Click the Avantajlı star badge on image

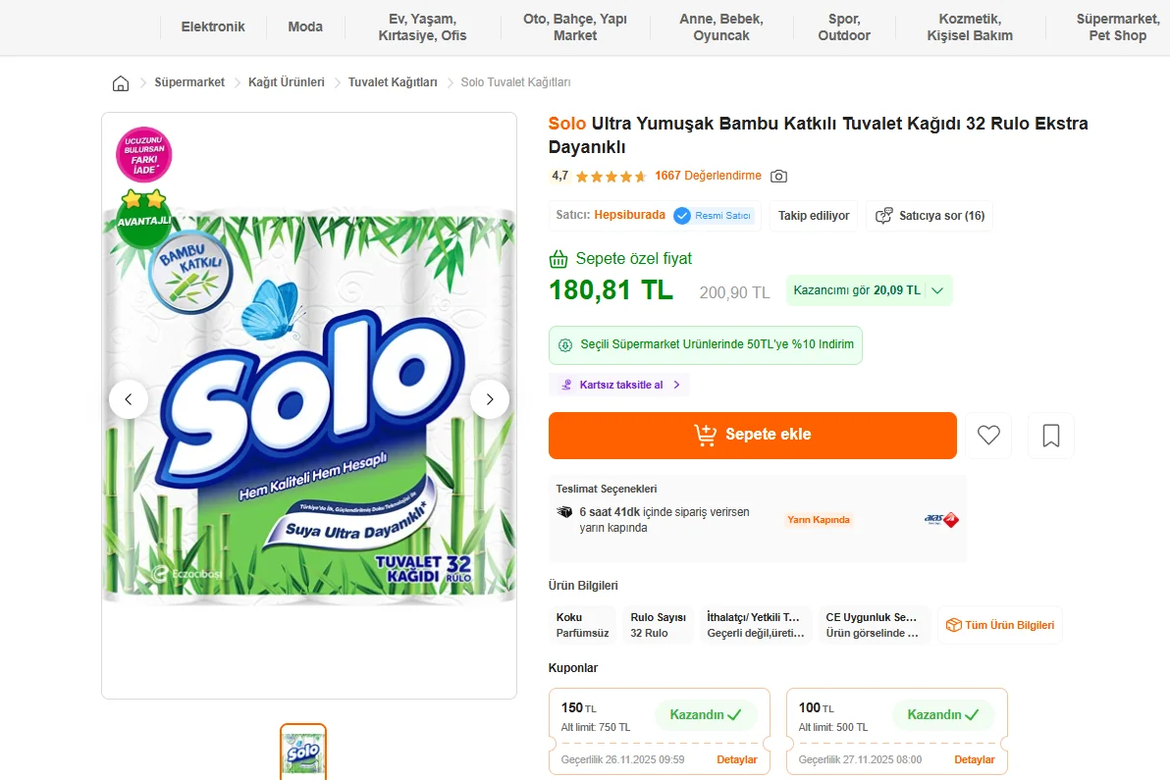(143, 213)
